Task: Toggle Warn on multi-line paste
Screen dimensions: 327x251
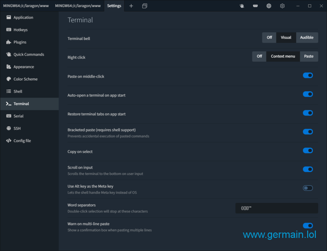Action: tap(308, 226)
